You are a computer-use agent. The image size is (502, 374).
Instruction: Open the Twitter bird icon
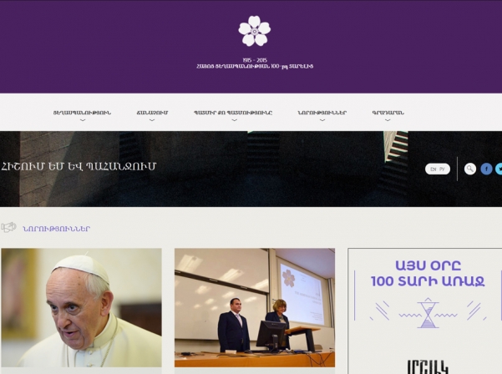[499, 169]
